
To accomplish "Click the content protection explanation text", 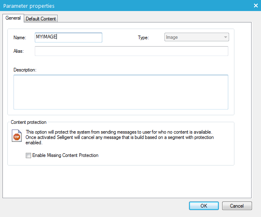I will pyautogui.click(x=119, y=137).
